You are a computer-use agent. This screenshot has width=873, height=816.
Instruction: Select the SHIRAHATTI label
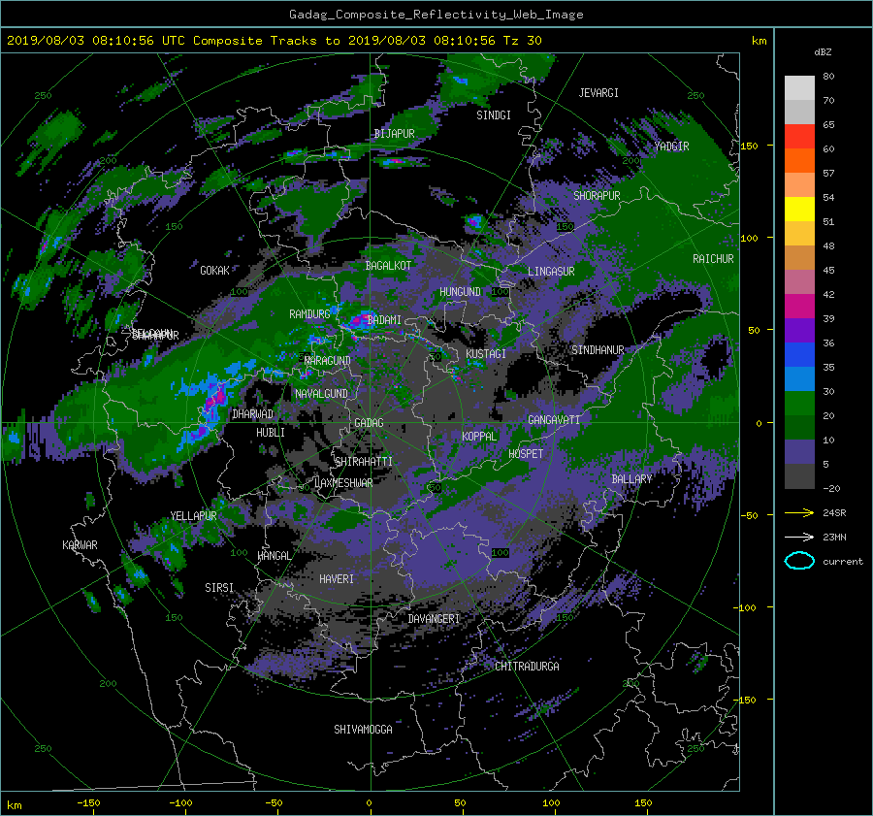pos(364,462)
